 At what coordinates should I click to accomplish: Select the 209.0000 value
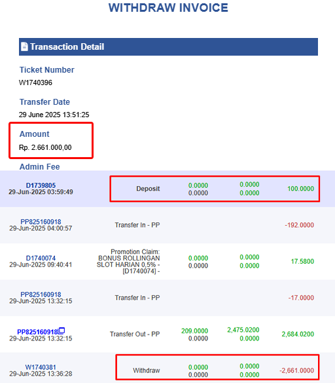[x=194, y=331]
